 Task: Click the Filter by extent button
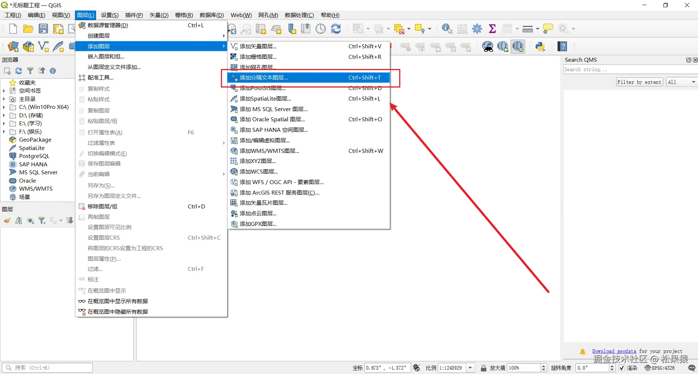(x=639, y=82)
